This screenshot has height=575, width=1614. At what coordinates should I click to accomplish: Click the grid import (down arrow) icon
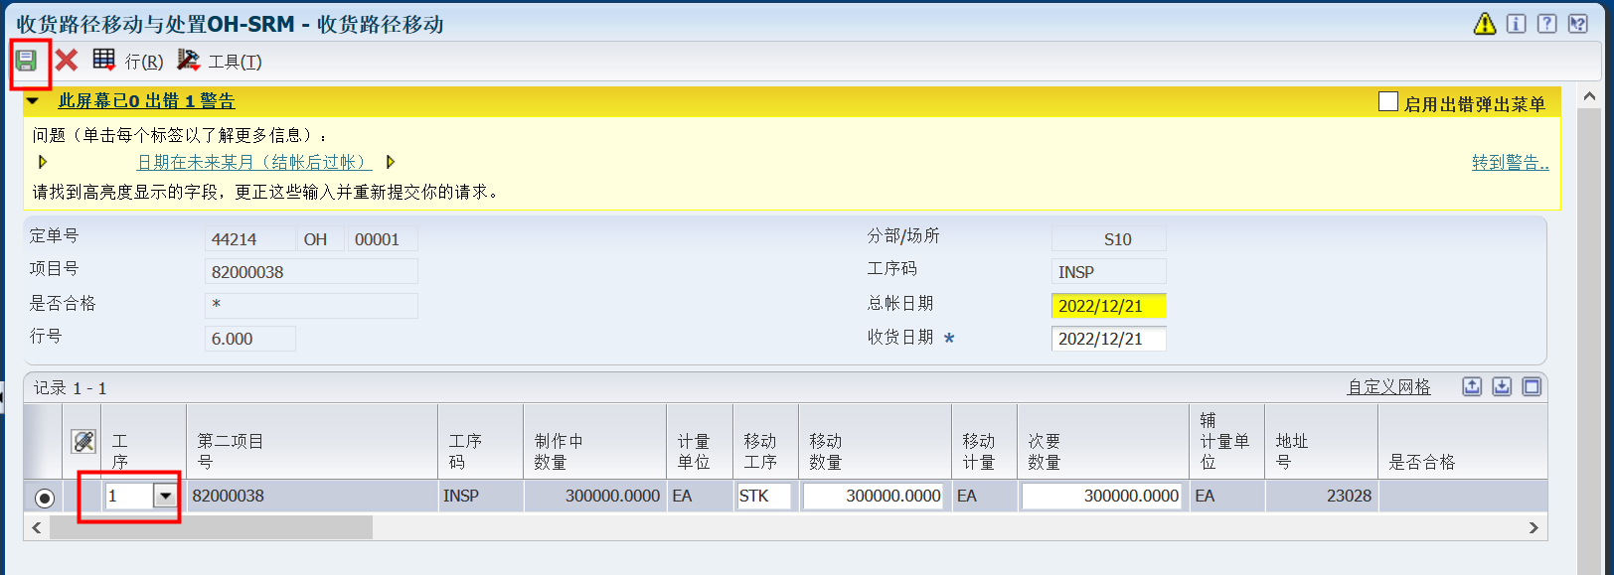pyautogui.click(x=1502, y=386)
